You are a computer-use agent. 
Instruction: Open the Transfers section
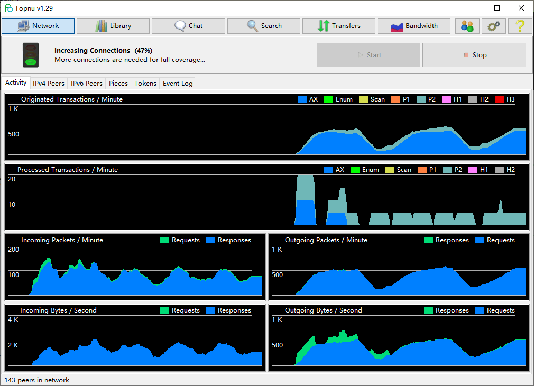[339, 26]
